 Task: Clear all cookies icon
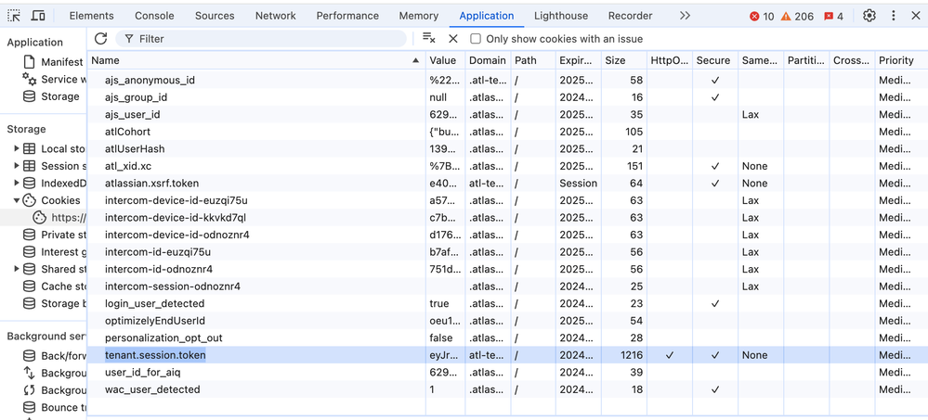(x=429, y=38)
